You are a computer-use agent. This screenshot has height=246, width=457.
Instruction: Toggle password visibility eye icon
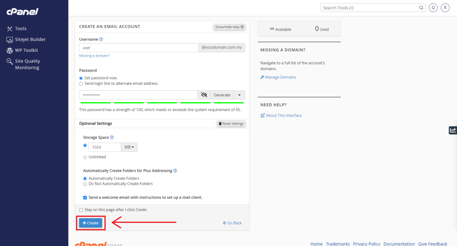(204, 95)
